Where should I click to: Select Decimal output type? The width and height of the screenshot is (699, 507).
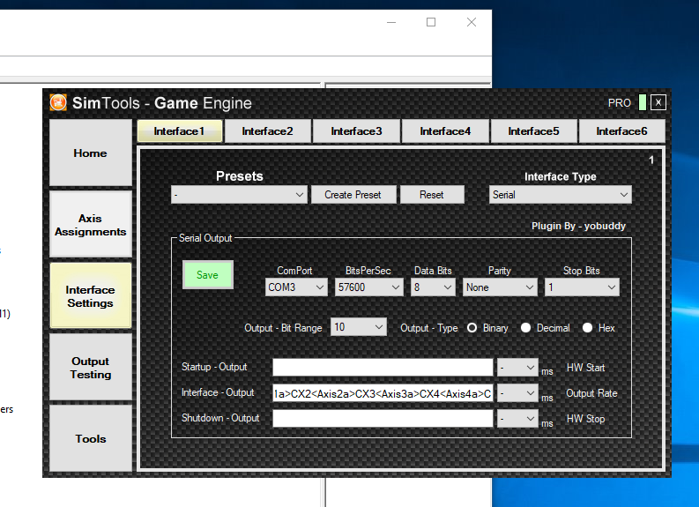525,328
